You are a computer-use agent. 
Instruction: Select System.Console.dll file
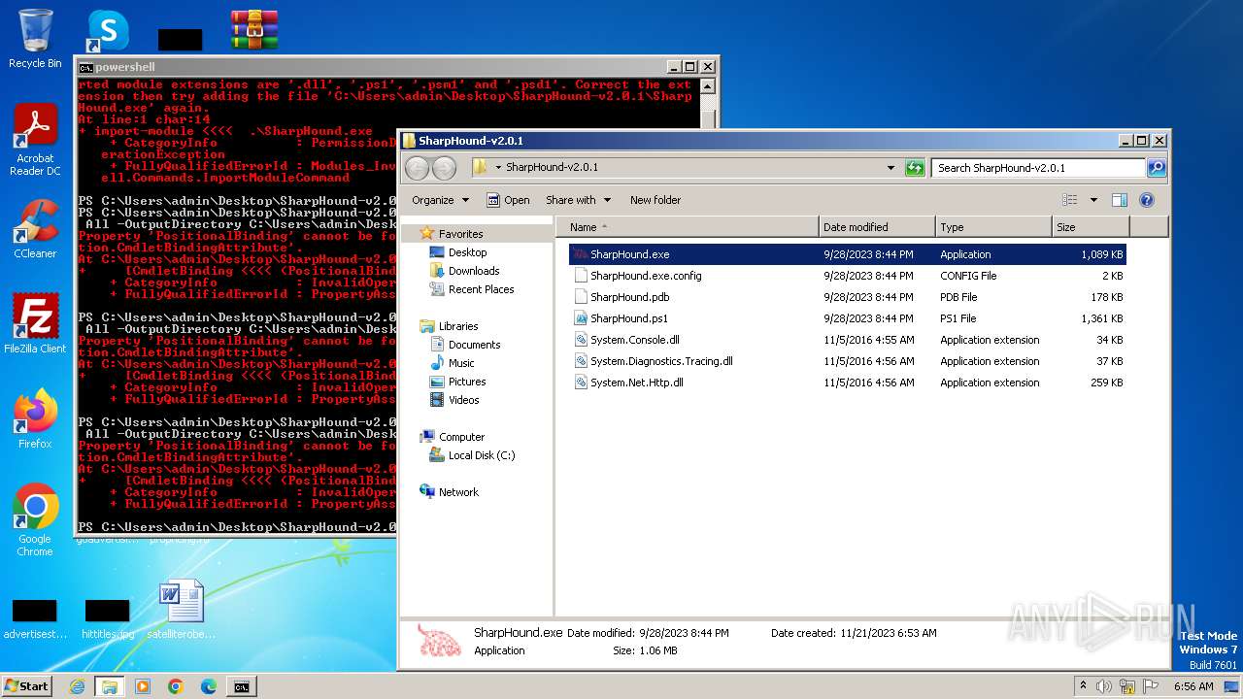pos(847,340)
